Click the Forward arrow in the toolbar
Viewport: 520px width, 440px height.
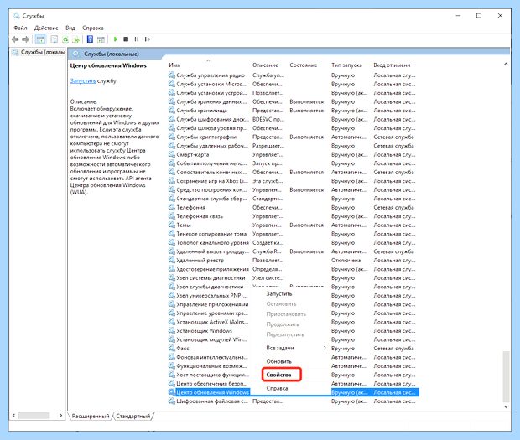coord(25,39)
